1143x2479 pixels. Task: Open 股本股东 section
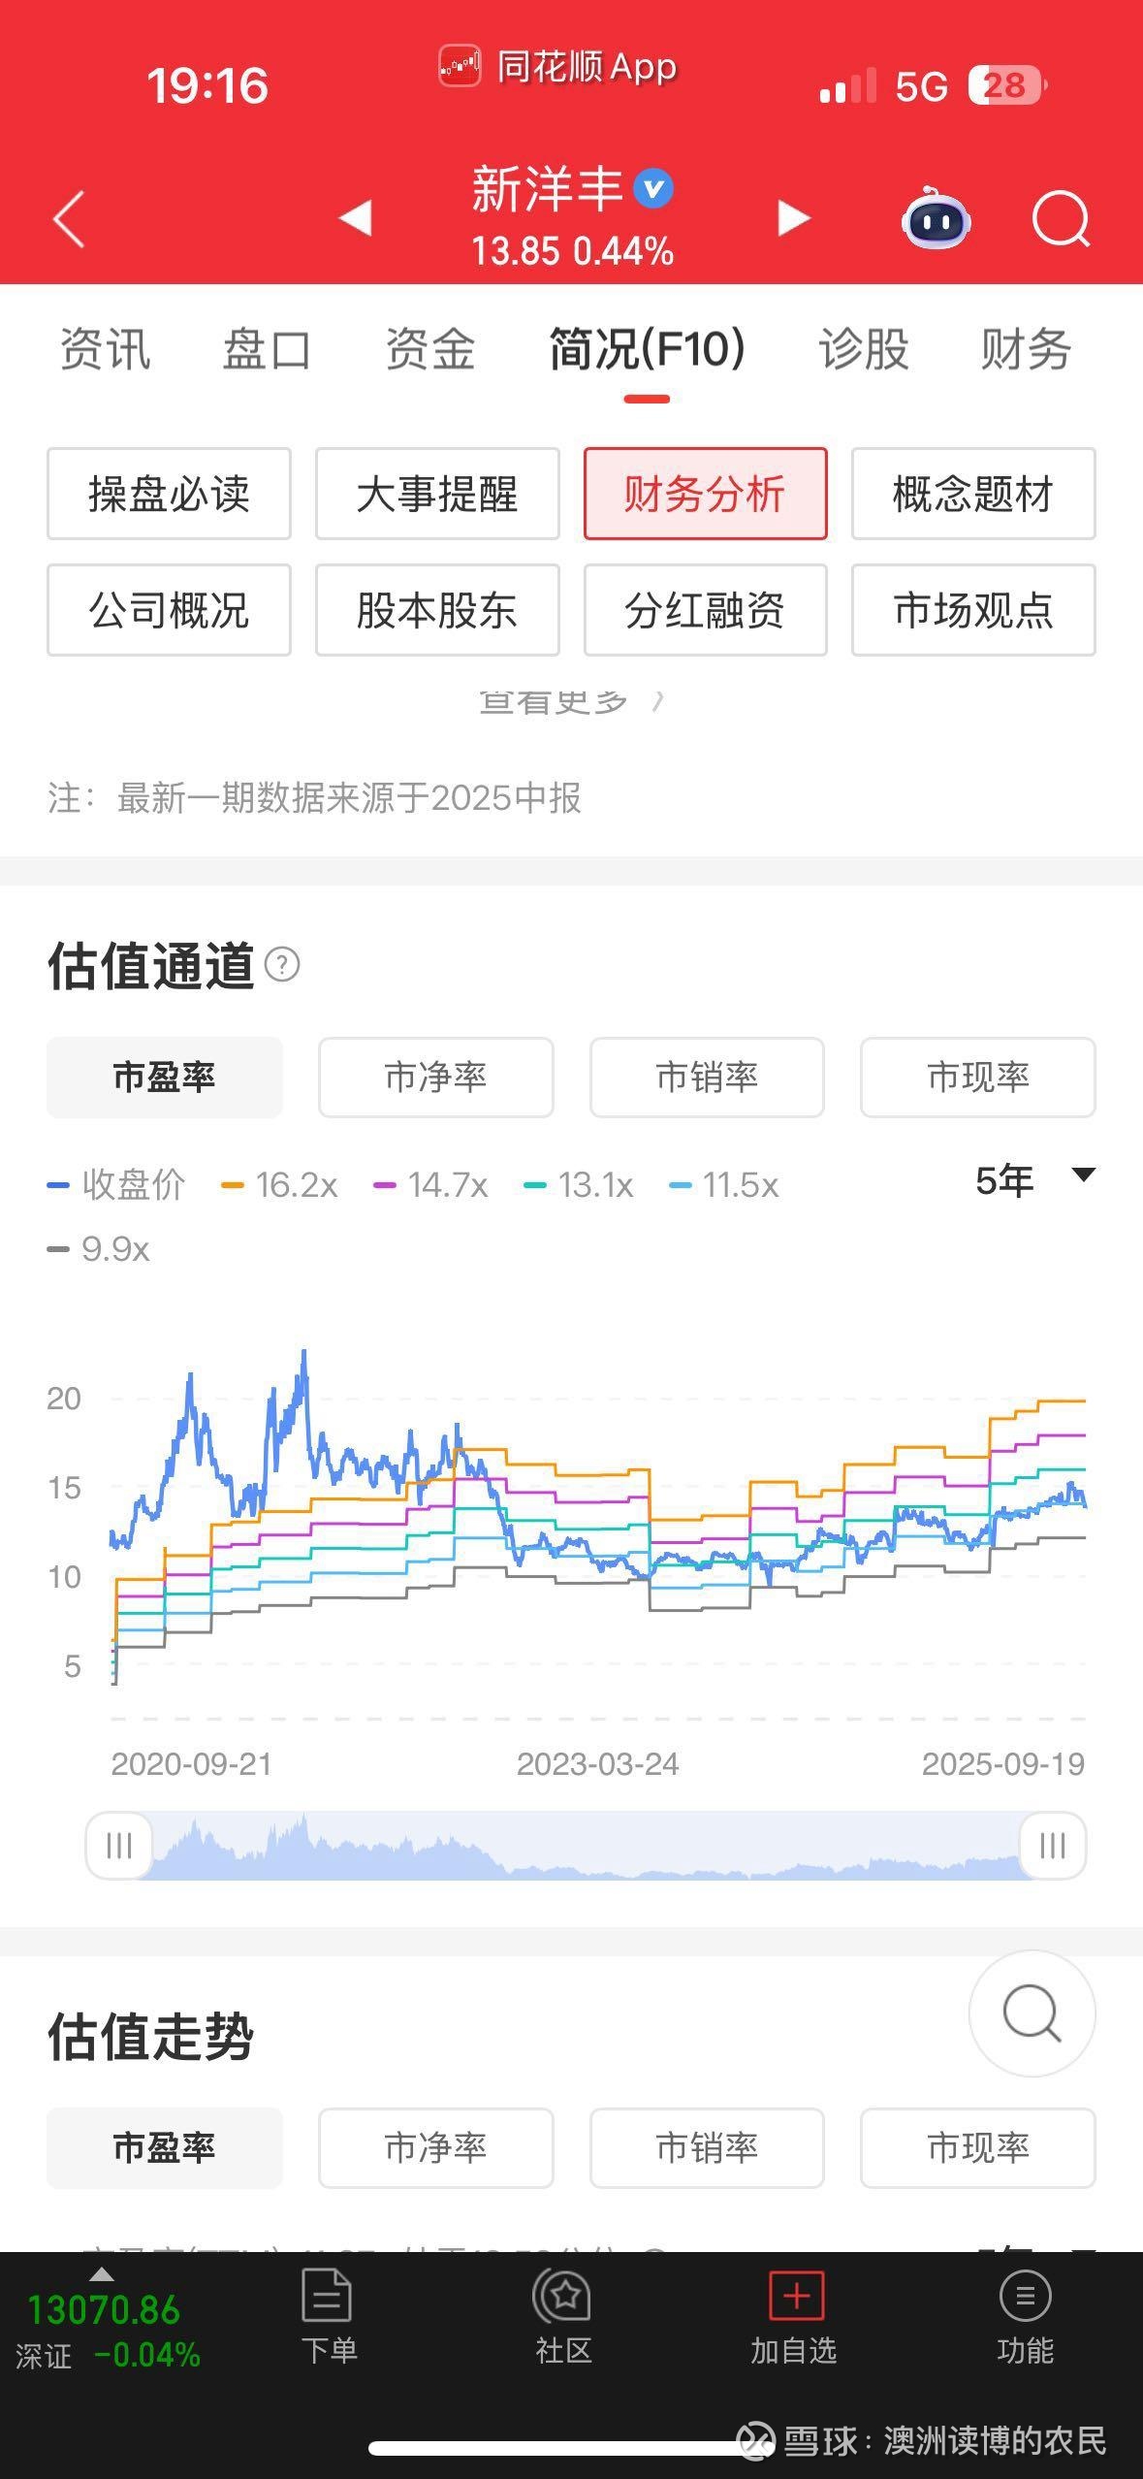coord(437,610)
